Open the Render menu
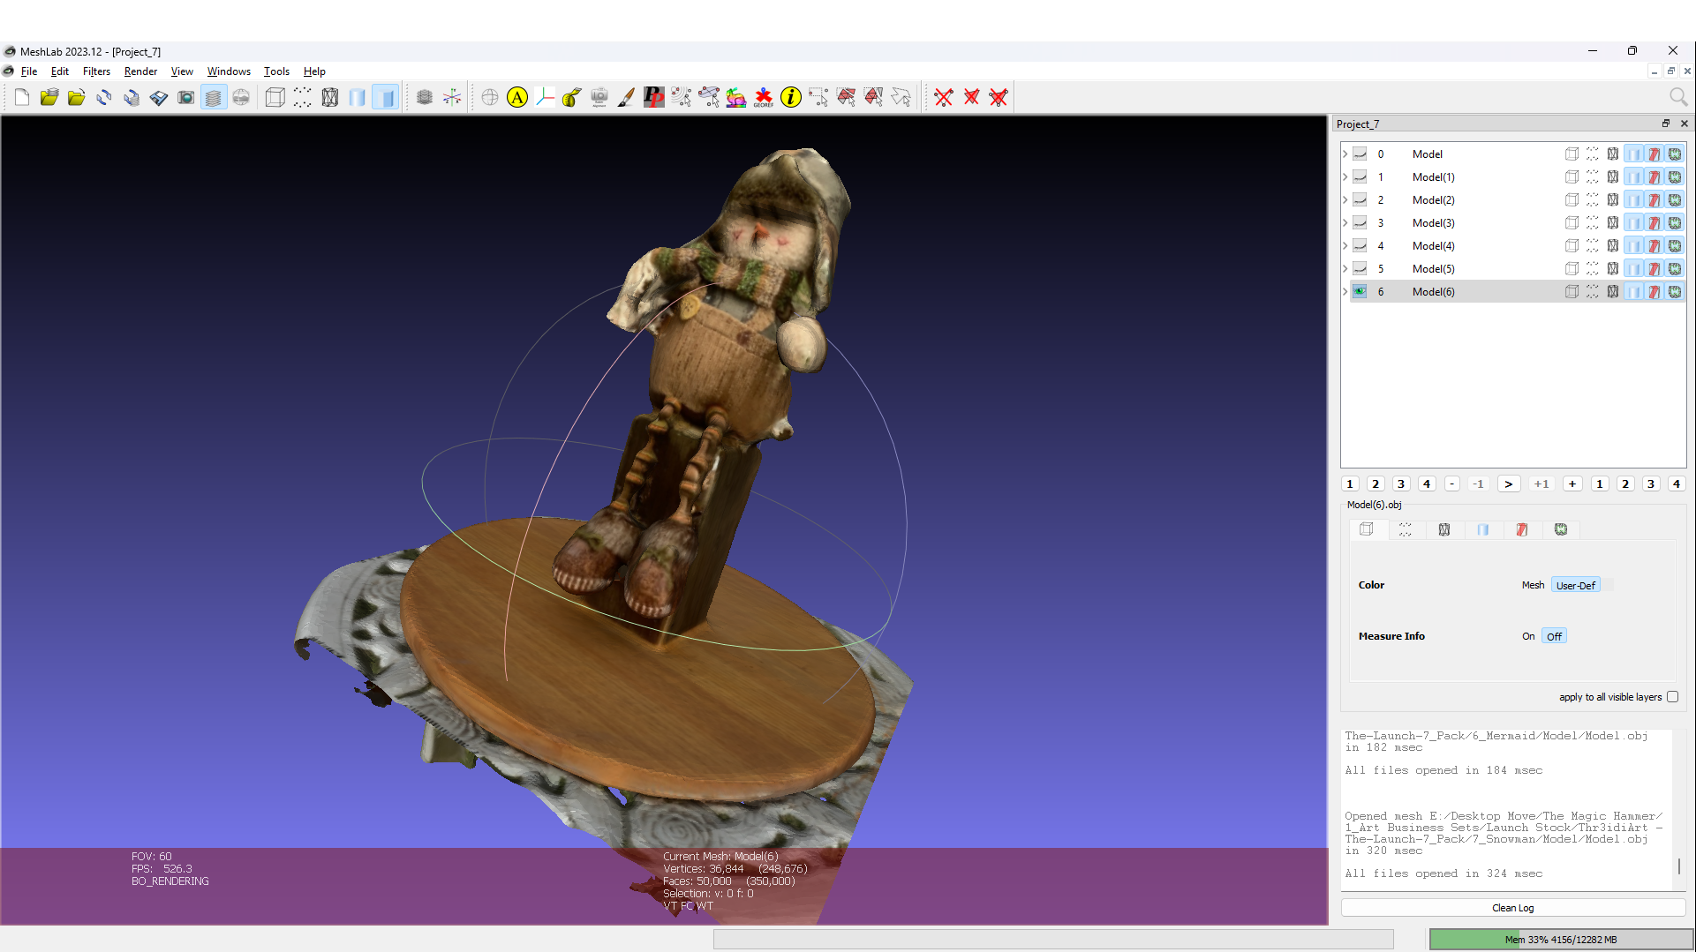 click(x=140, y=71)
